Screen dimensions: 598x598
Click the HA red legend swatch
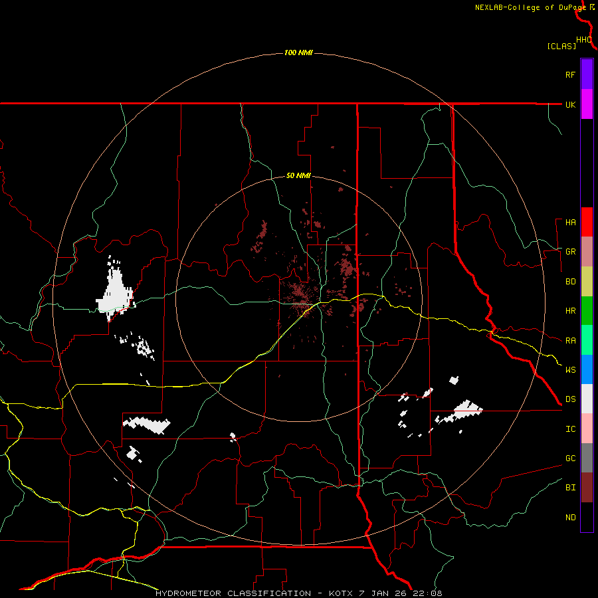coord(587,222)
